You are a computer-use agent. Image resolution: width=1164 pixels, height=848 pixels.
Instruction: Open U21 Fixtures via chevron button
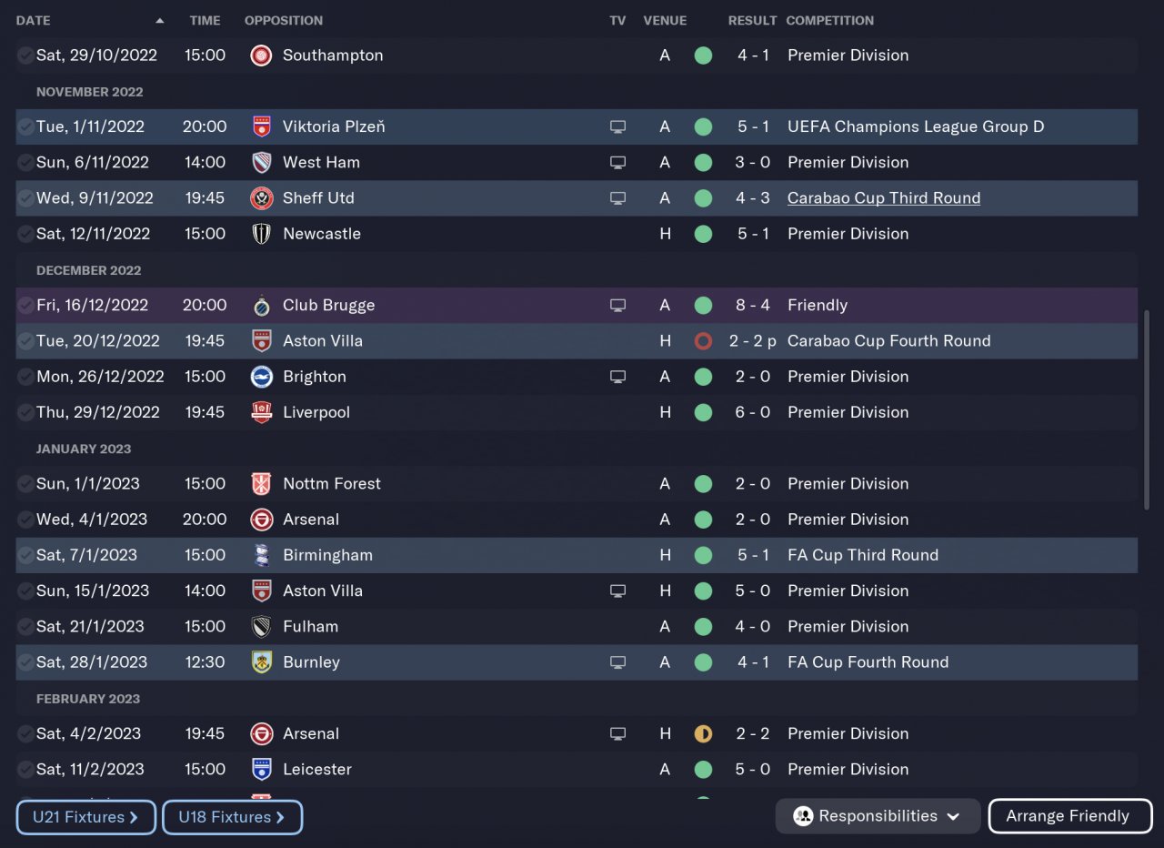[x=86, y=817]
